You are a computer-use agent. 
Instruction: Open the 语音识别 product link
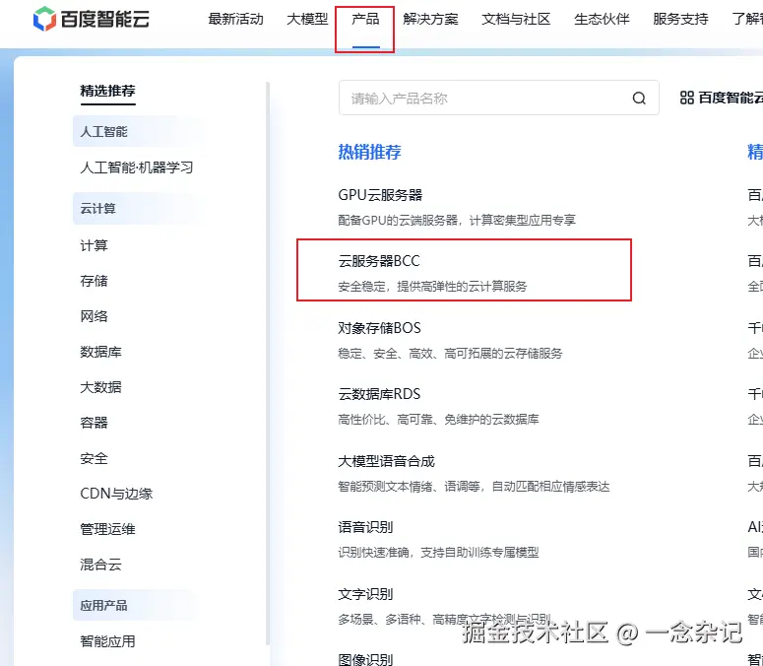click(365, 527)
